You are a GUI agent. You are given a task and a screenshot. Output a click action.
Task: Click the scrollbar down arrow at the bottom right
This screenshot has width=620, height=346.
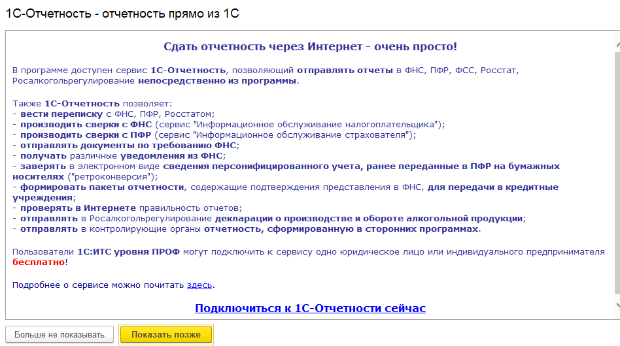(x=617, y=305)
